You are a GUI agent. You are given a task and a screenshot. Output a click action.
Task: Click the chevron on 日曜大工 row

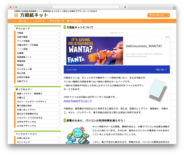(x=59, y=98)
